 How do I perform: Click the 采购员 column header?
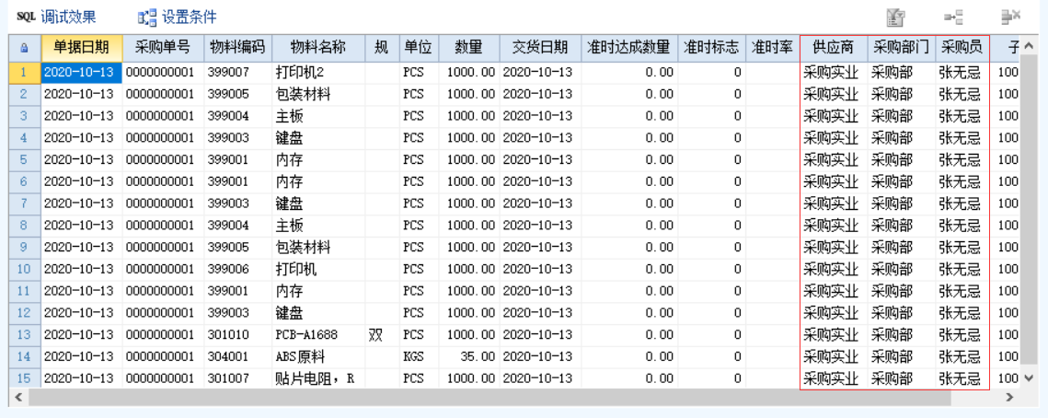962,48
